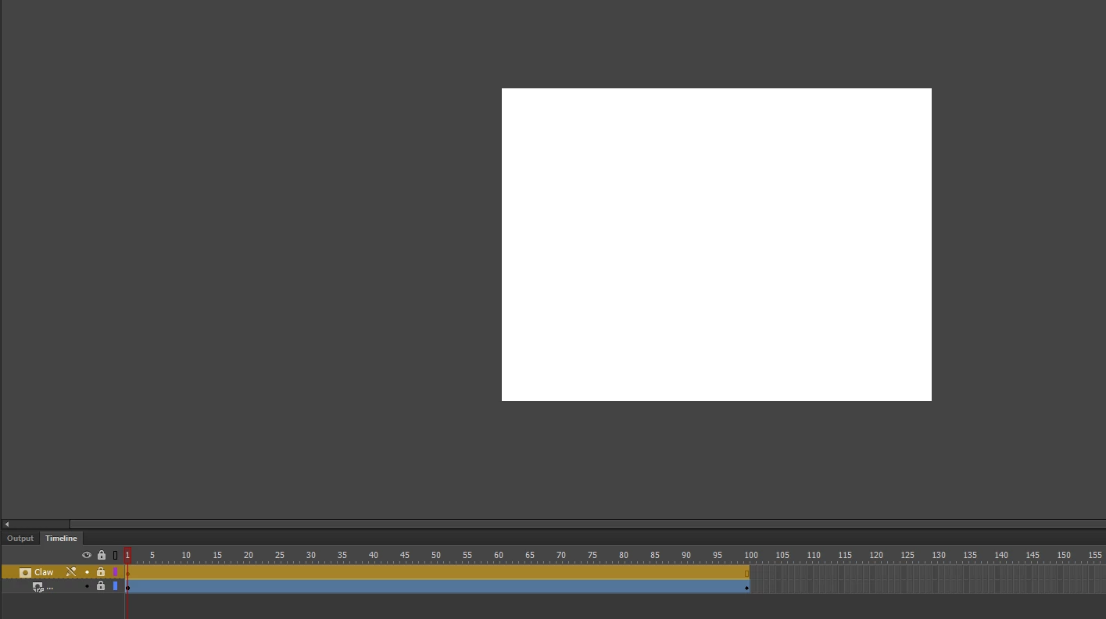Viewport: 1106px width, 619px height.
Task: Select last keyframe at frame 100 on masked sublayer
Action: 746,587
